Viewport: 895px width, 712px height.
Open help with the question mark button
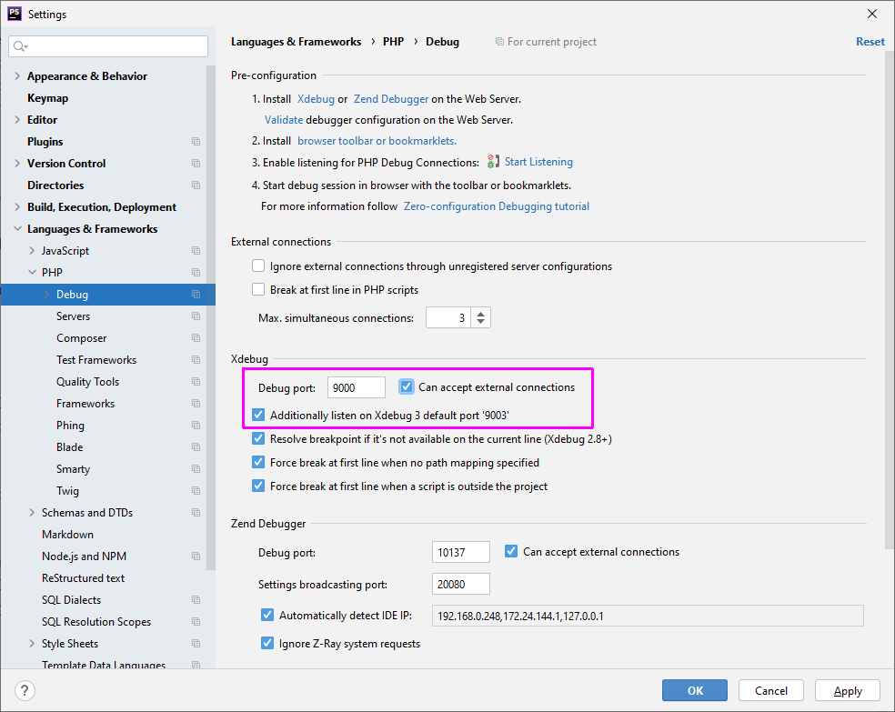(25, 691)
